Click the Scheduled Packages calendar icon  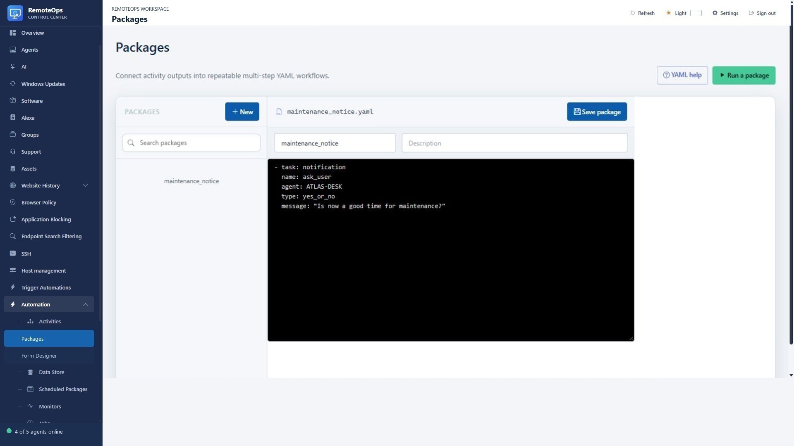(30, 389)
